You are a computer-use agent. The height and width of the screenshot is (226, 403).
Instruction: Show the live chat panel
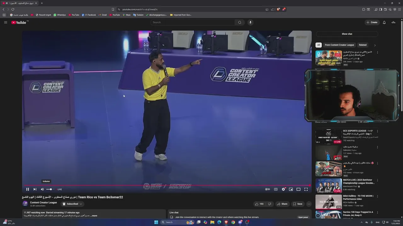coord(347,34)
